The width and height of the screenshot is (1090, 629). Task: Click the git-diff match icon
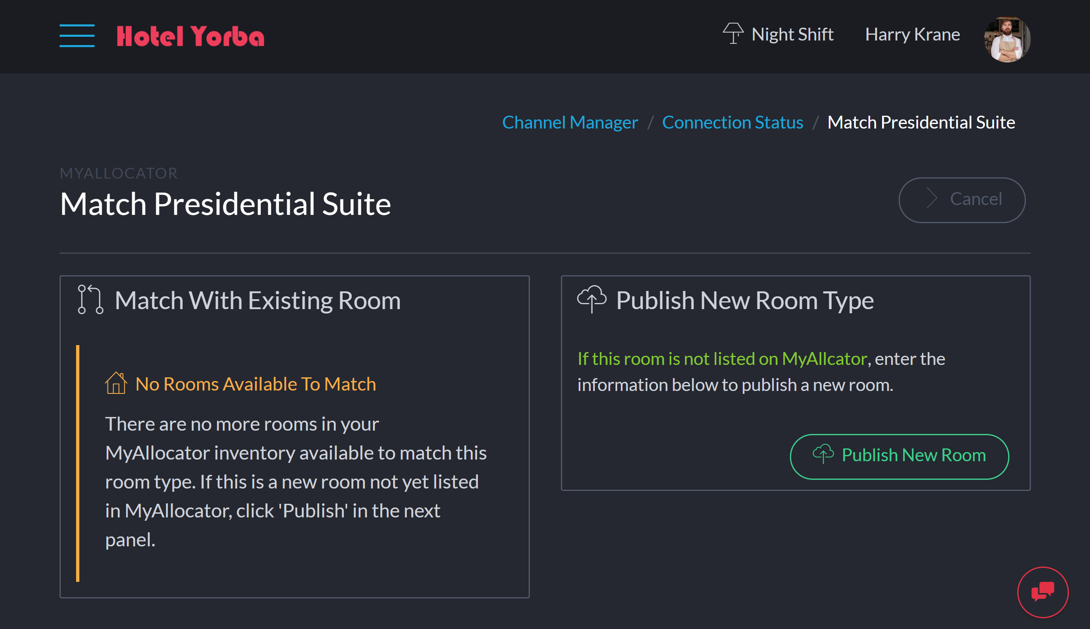[x=90, y=300]
